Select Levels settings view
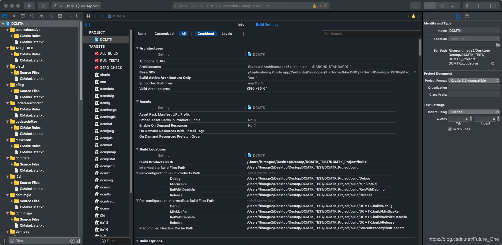Viewport: 502px width, 245px height. coord(227,34)
